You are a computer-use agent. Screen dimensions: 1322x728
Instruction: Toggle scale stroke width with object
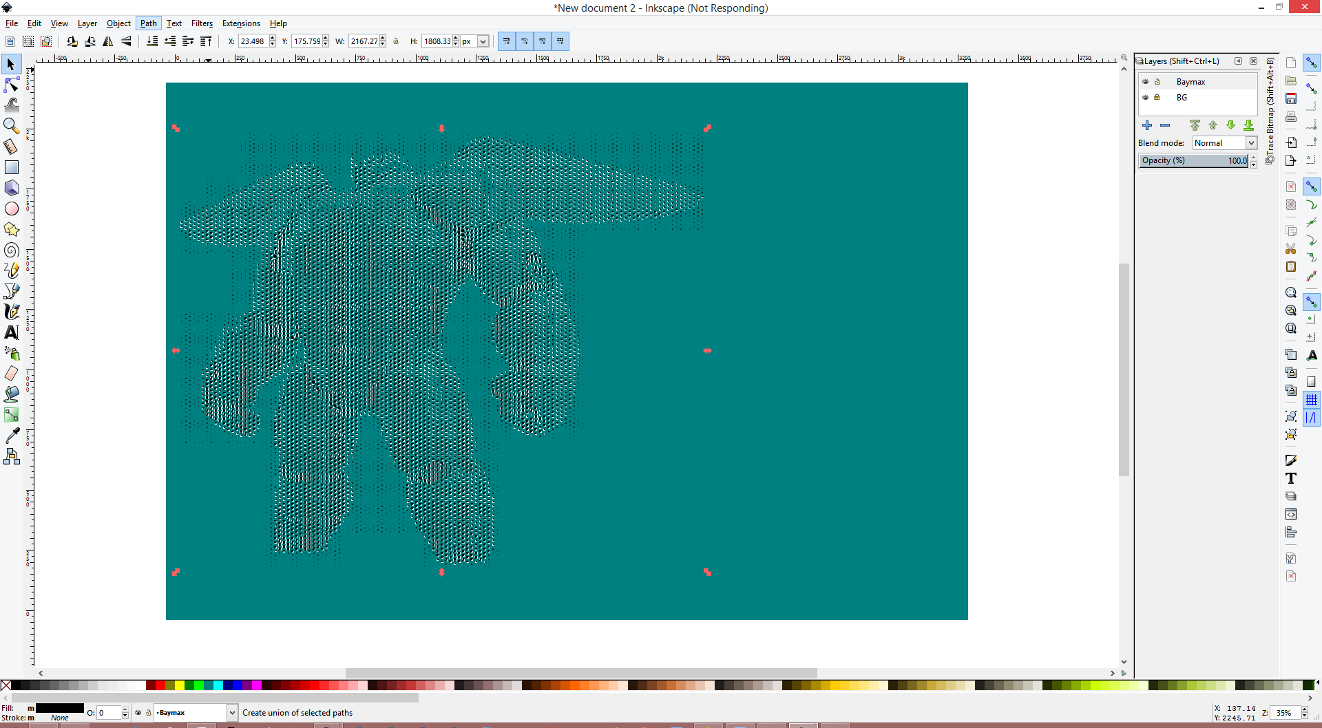(507, 41)
